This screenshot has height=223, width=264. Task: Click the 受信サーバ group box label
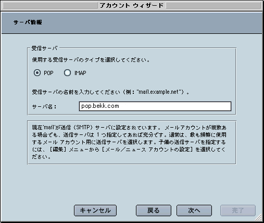coord(44,48)
